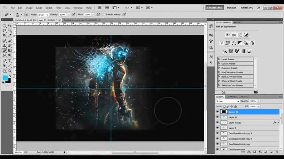
Task: Select the Hand tool
Action: pyautogui.click(x=4, y=71)
